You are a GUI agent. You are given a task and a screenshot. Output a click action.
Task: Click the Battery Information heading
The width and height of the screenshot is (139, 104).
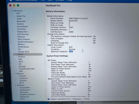[56, 11]
